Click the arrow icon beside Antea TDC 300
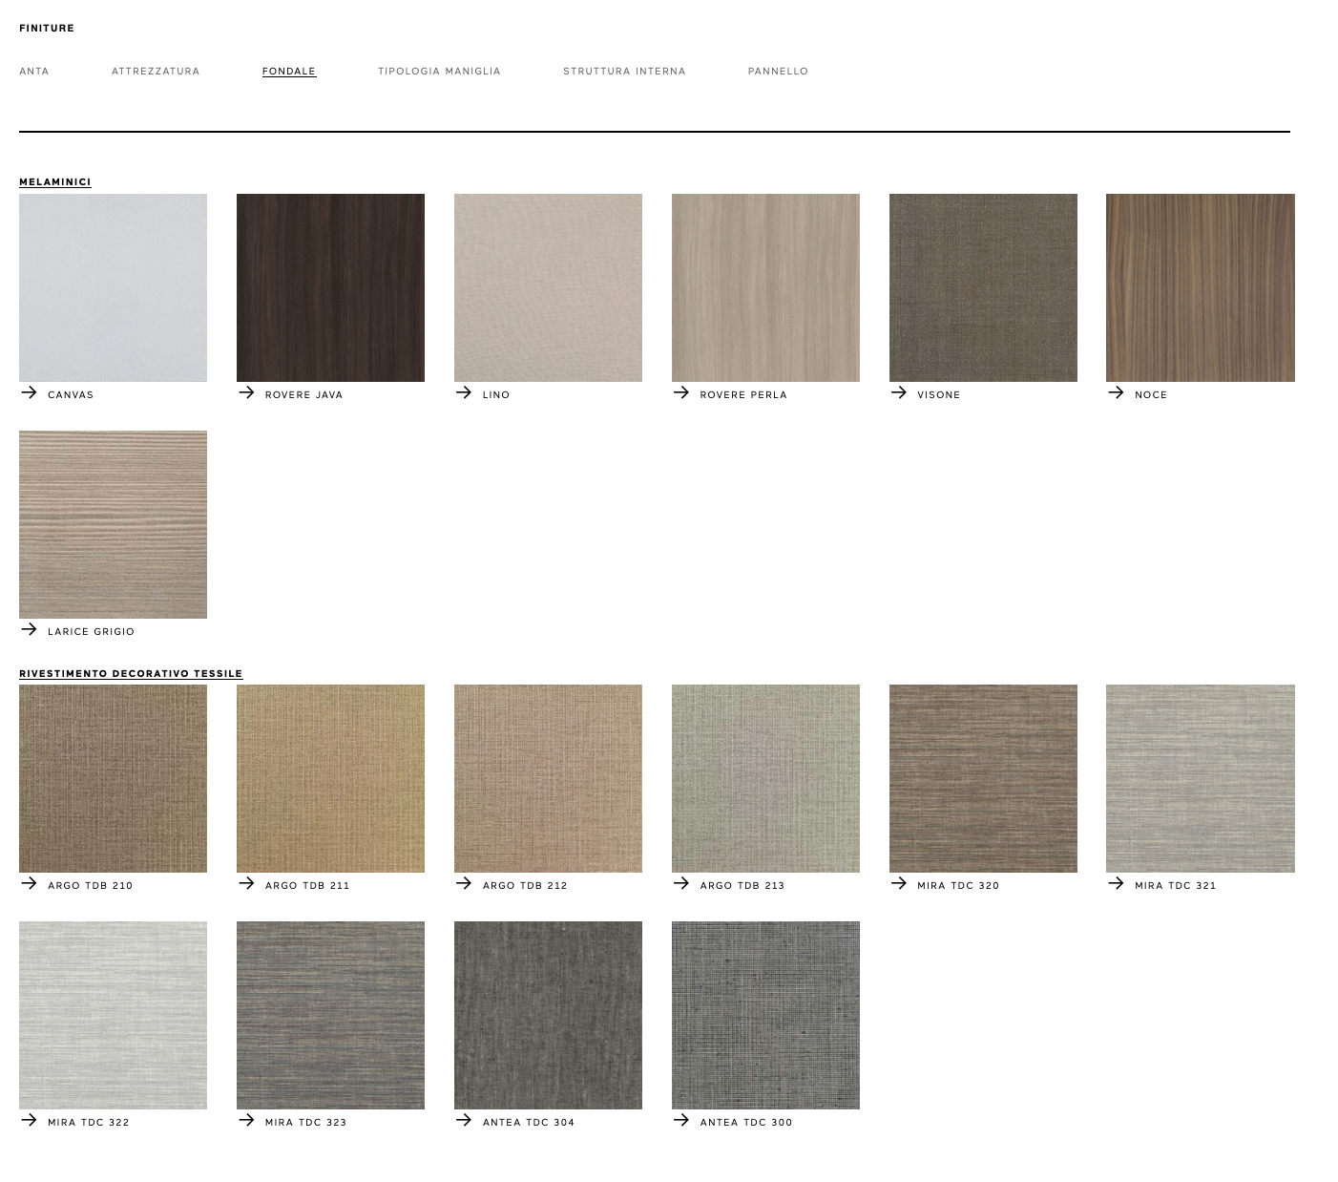Screen dimensions: 1338x1182 tap(680, 1120)
